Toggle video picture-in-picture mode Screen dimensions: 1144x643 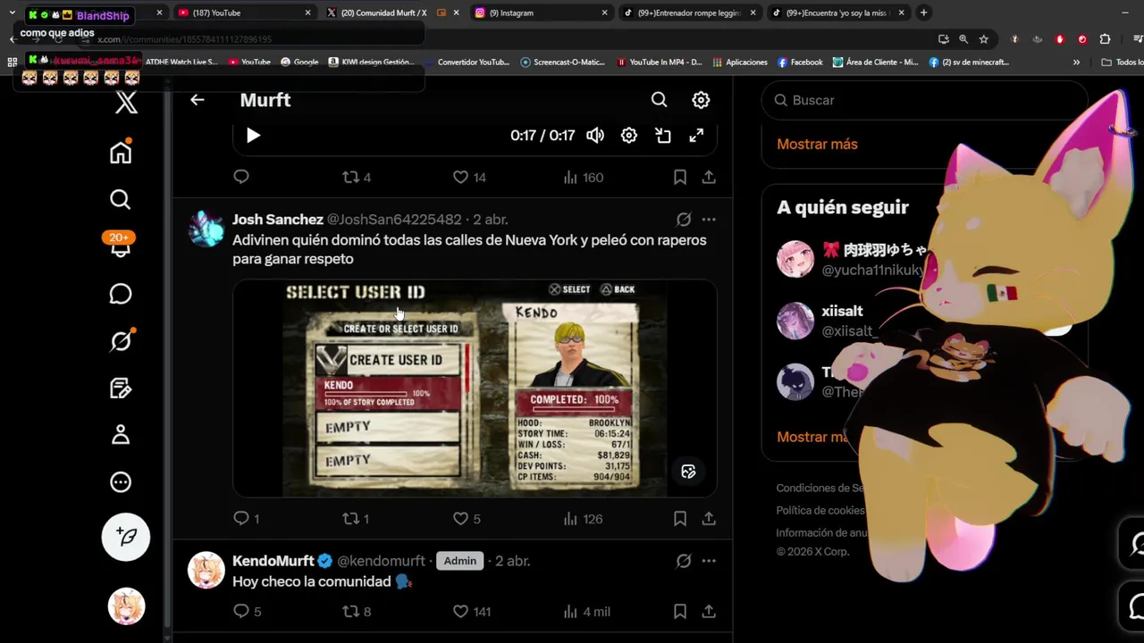(x=663, y=136)
